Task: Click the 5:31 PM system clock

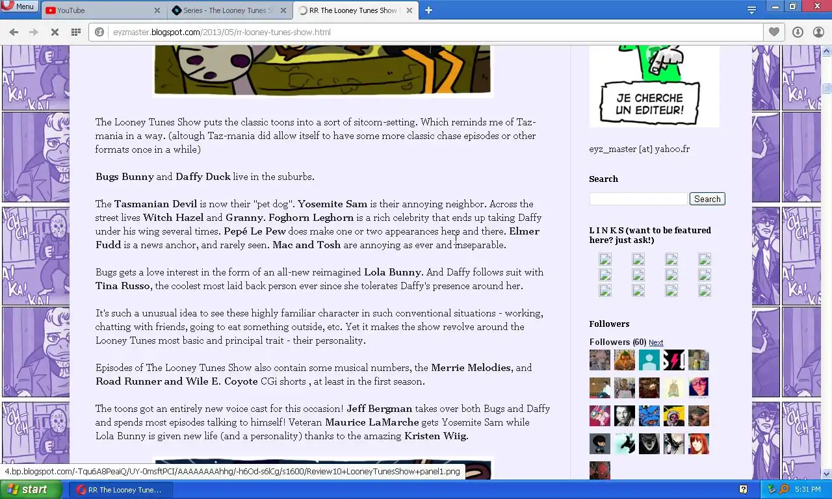Action: (x=807, y=489)
